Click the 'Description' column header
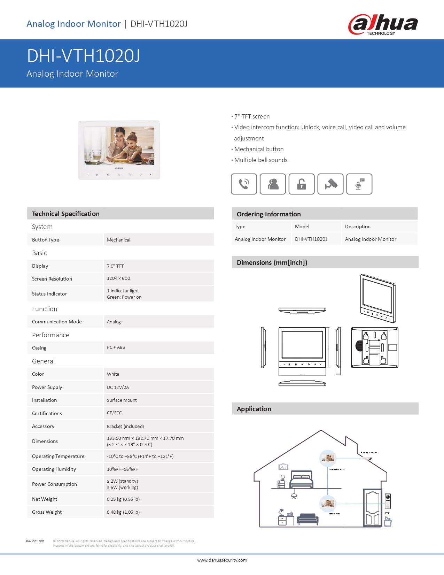Screen dimensions: 444x575 coord(358,227)
